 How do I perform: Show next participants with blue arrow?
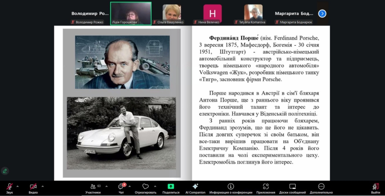pyautogui.click(x=322, y=14)
